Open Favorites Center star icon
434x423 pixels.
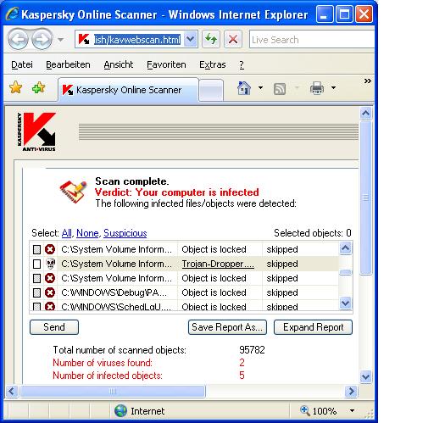(x=15, y=87)
